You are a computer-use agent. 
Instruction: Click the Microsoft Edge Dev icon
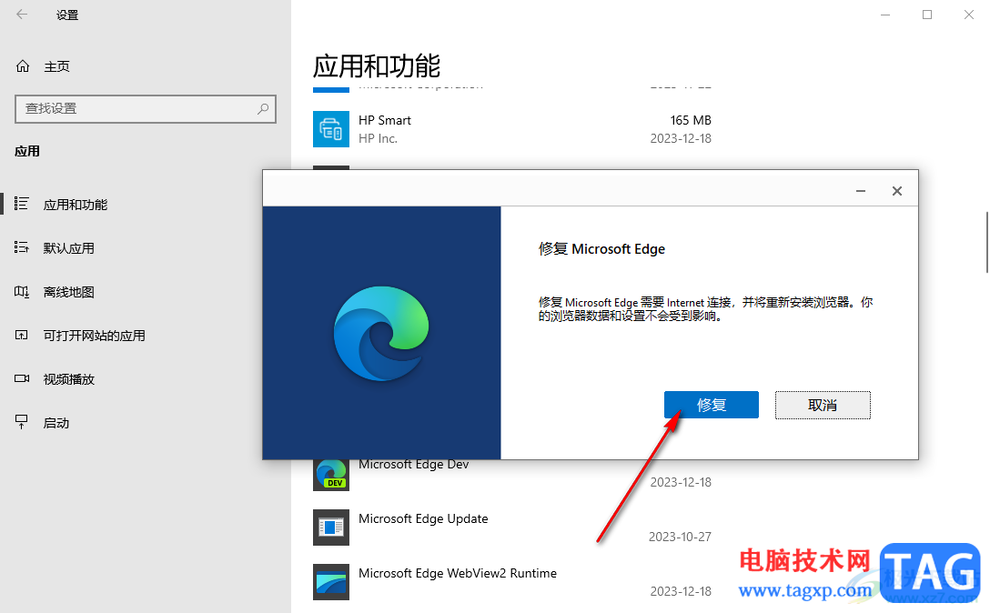[x=331, y=475]
